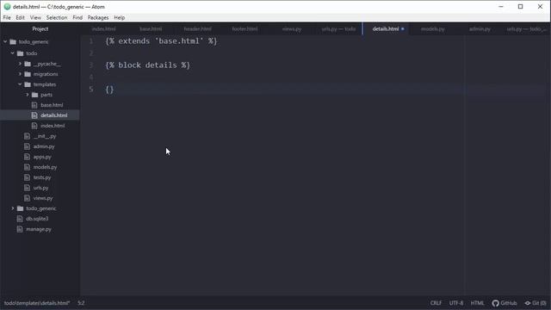The image size is (551, 310).
Task: Open manage.py from the project tree
Action: tap(39, 229)
